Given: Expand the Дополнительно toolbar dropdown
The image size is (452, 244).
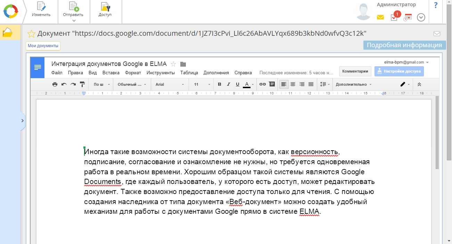Looking at the screenshot, I should (x=353, y=84).
